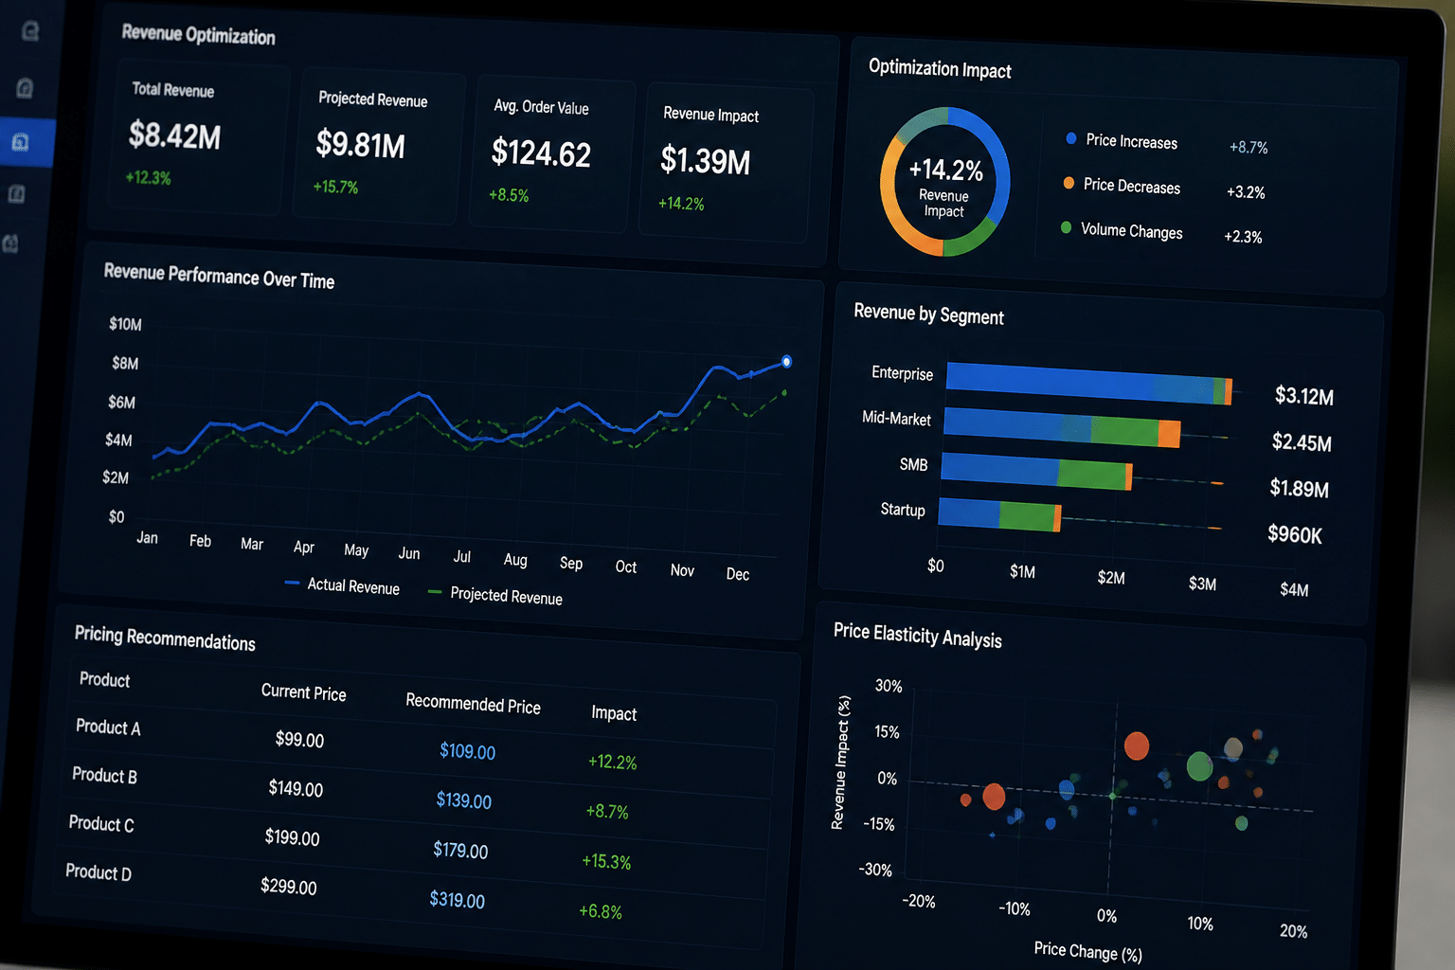Click the donut chart's Revenue Impact center
Image resolution: width=1455 pixels, height=970 pixels.
click(944, 182)
